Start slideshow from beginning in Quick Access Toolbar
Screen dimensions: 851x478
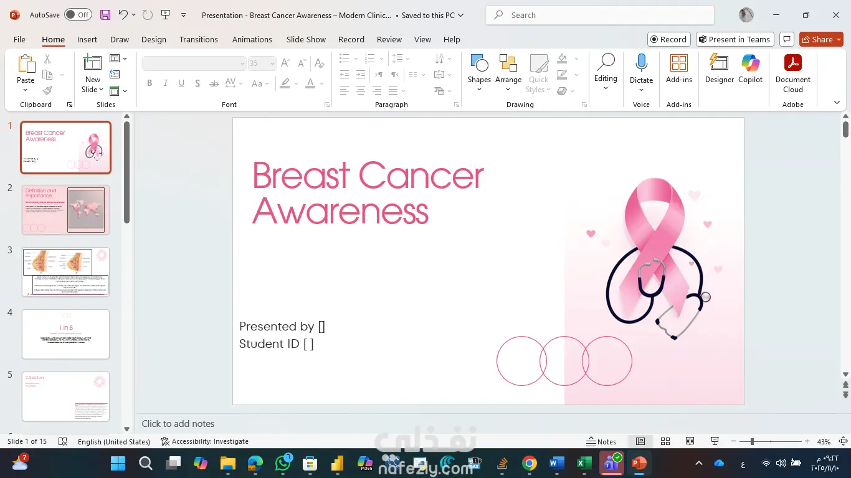tap(165, 15)
